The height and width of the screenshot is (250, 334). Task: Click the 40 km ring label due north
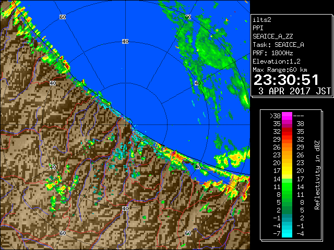(x=125, y=42)
